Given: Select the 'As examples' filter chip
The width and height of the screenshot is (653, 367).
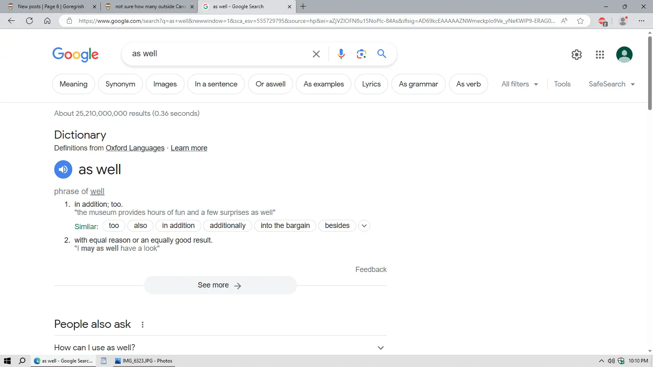Looking at the screenshot, I should pyautogui.click(x=324, y=84).
